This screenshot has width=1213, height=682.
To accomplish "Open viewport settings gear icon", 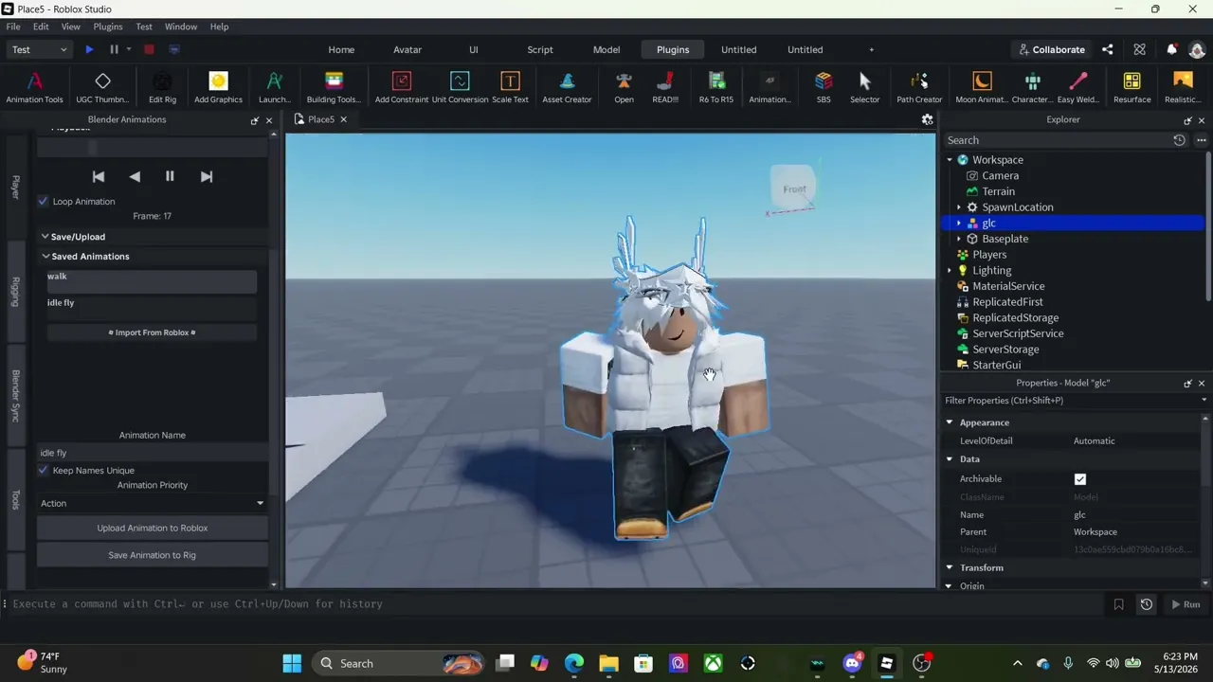I will [927, 119].
